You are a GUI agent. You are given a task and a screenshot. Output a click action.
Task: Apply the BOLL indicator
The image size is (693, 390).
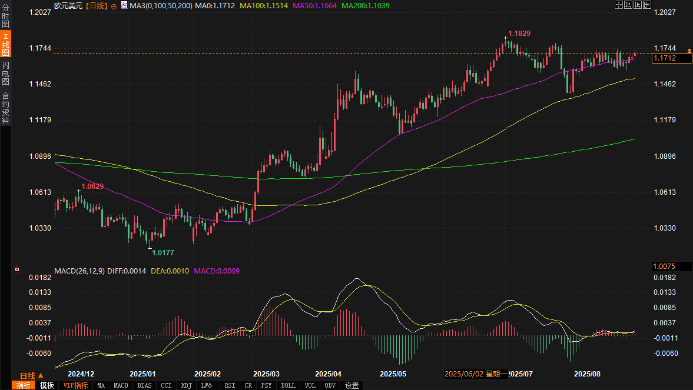click(x=288, y=385)
